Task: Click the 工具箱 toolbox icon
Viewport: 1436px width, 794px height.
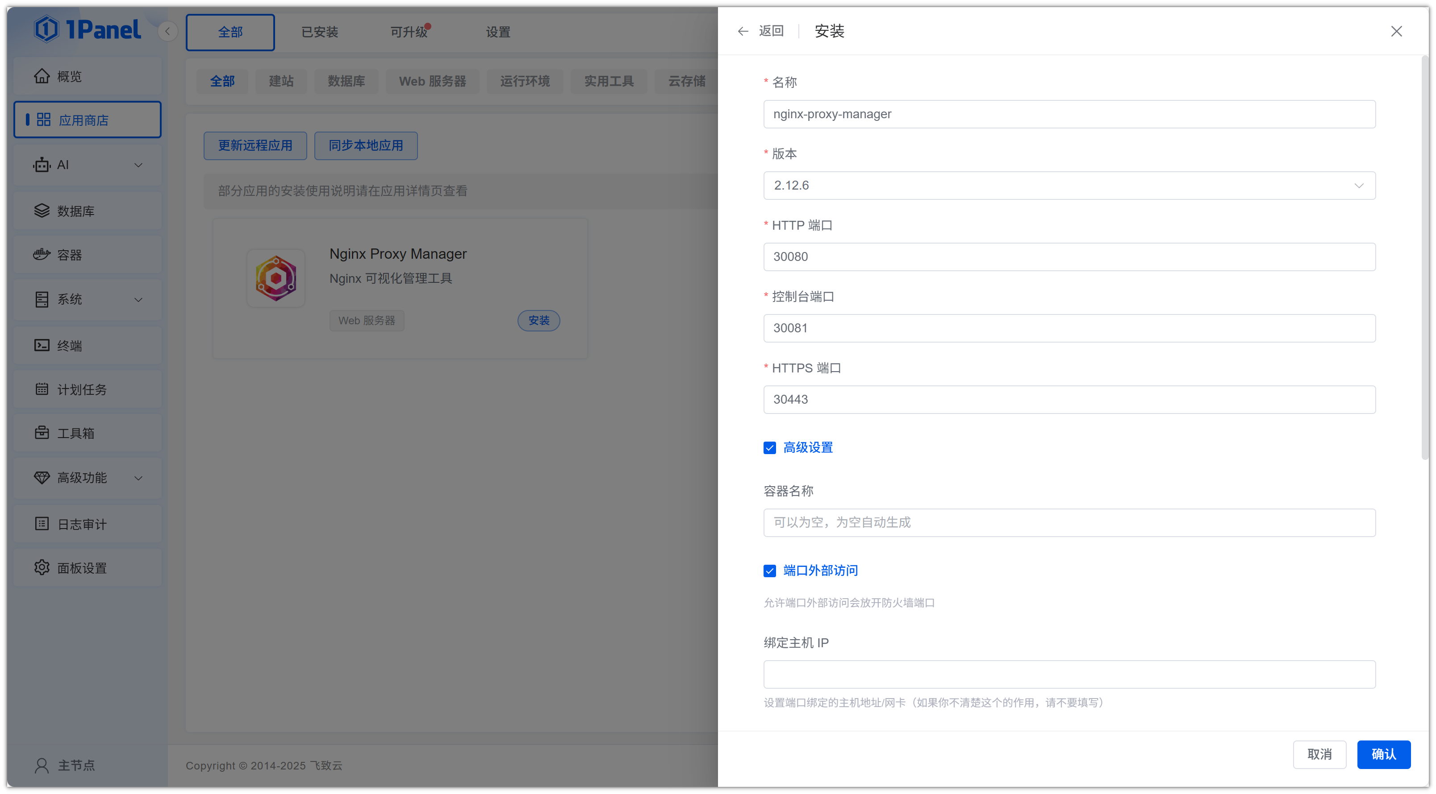Action: point(42,433)
